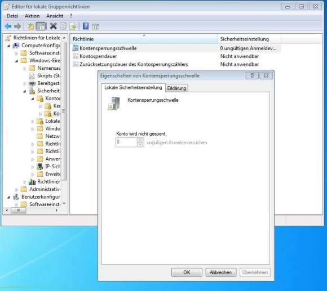Click the invalid login attempts number field

coord(126,142)
